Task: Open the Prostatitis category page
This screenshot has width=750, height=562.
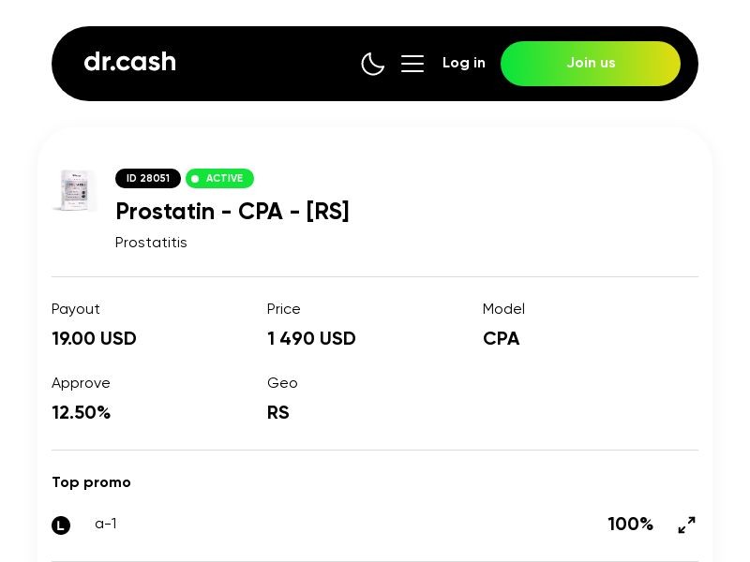Action: (151, 243)
